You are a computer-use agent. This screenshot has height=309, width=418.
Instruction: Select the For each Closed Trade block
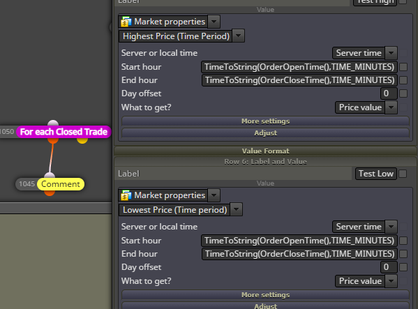tap(64, 132)
